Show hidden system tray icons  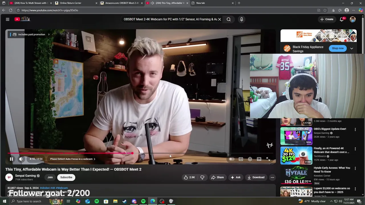(331, 201)
